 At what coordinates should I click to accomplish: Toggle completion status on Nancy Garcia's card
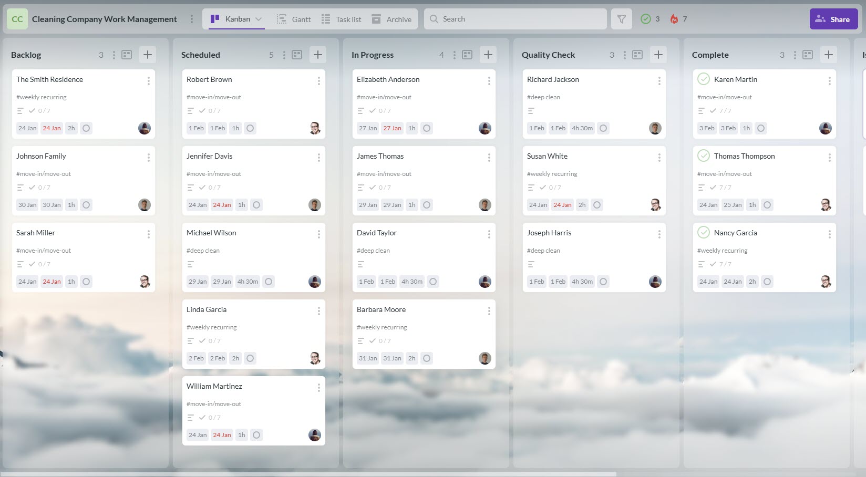point(704,233)
